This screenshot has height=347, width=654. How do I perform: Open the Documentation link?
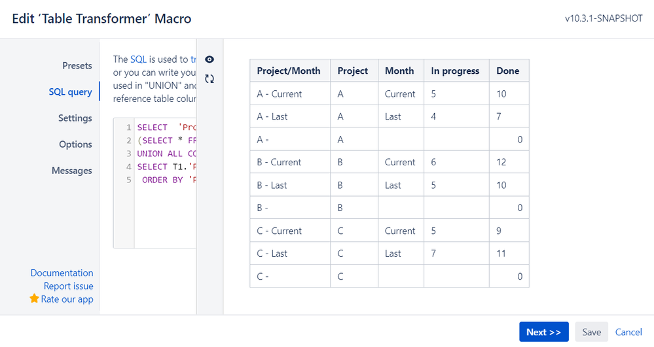[x=62, y=273]
